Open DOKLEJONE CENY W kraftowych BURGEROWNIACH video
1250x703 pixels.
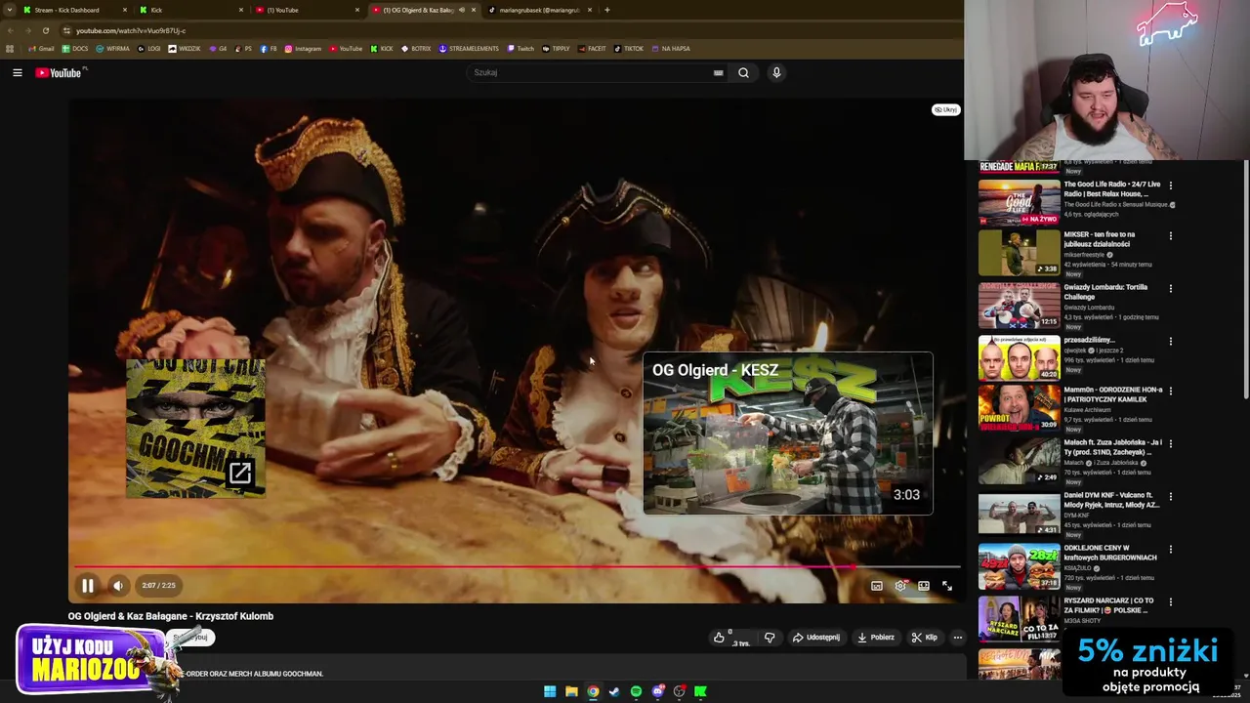point(1110,553)
